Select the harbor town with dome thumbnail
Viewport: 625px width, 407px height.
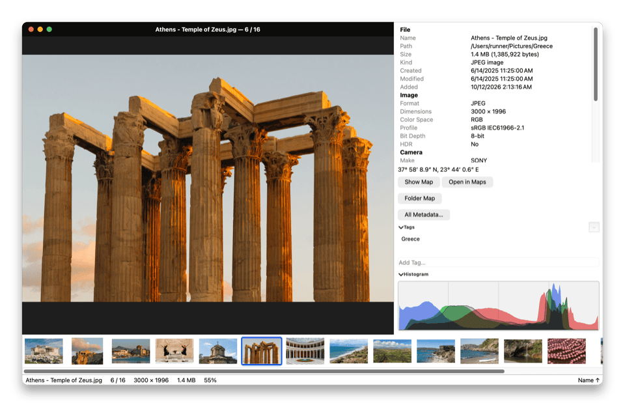131,351
